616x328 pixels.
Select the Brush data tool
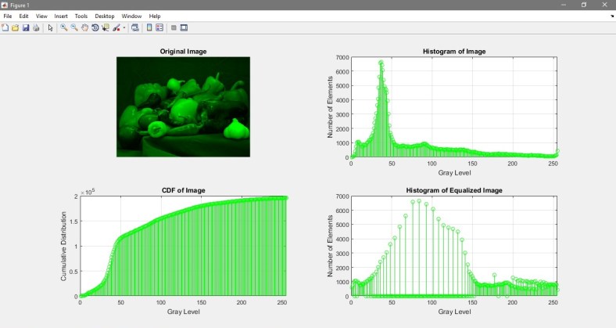coord(116,27)
